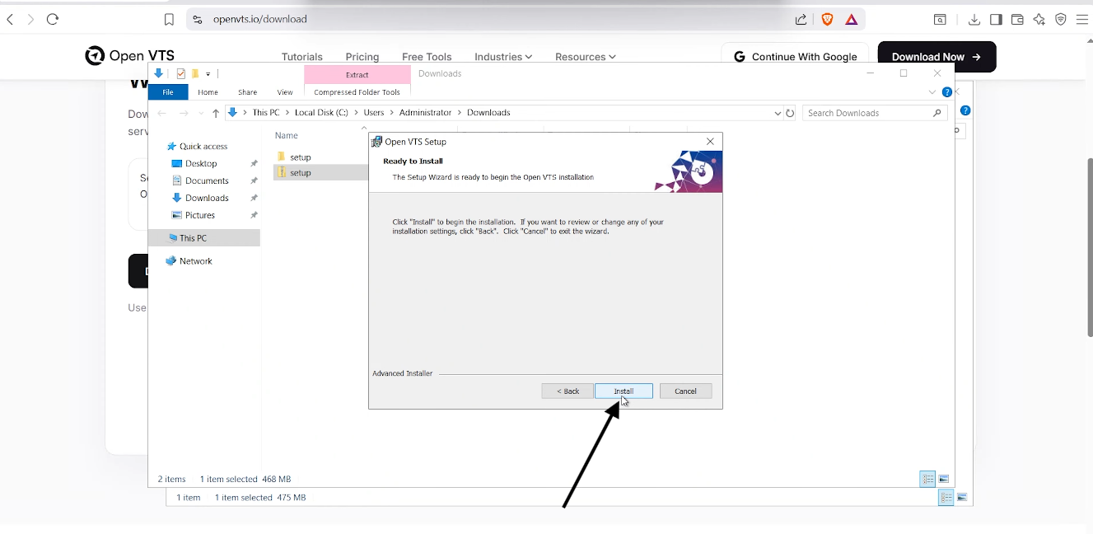Click This PC in the address breadcrumb
This screenshot has width=1093, height=534.
click(265, 112)
